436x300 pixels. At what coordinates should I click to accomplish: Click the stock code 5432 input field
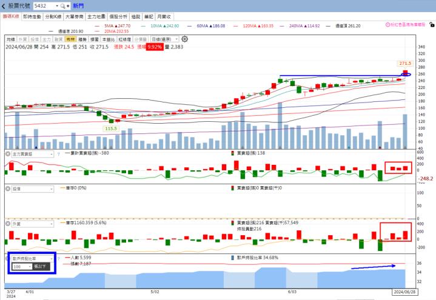(44, 6)
